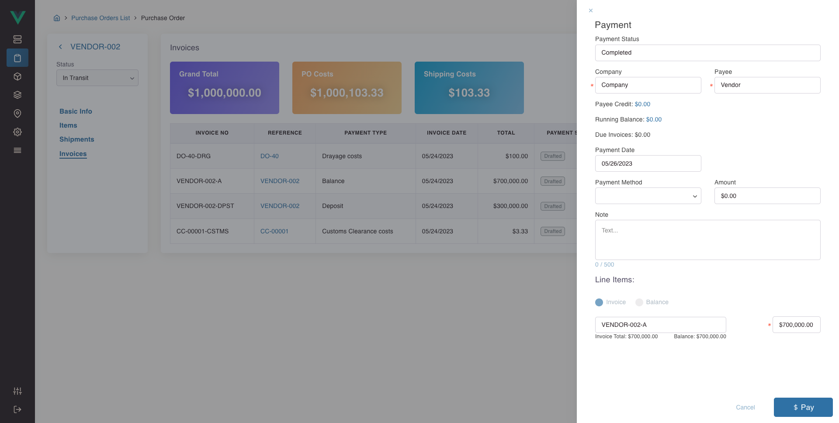Click the logout arrow icon
This screenshot has width=839, height=423.
tap(17, 409)
